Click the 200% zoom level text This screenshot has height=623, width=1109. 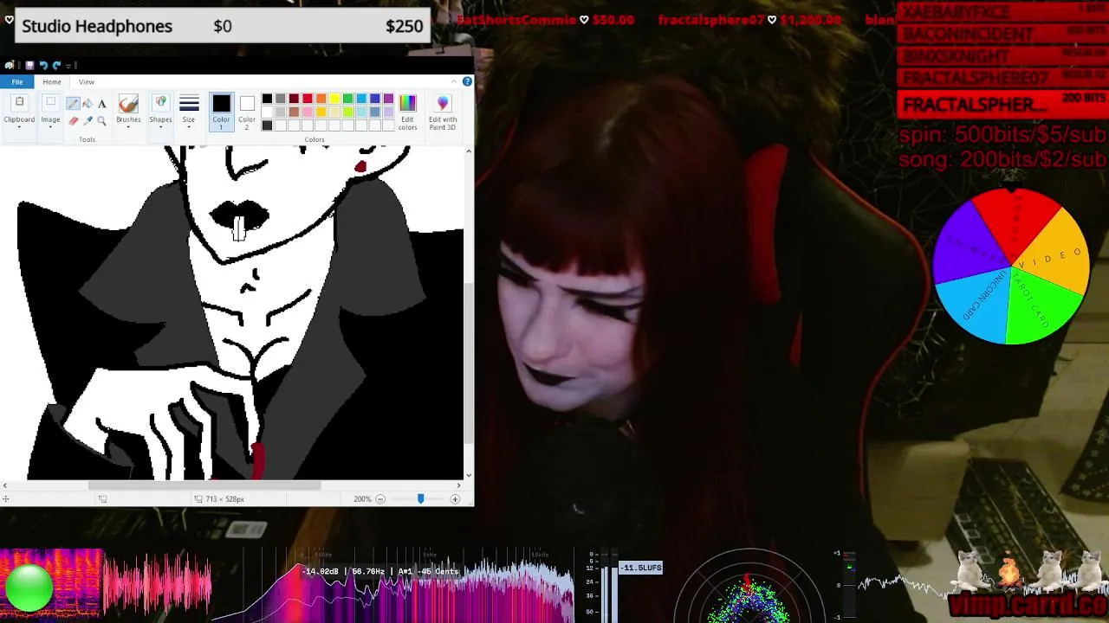(362, 499)
